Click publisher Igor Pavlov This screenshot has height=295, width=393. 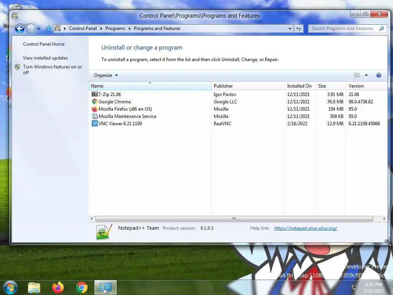pos(225,94)
